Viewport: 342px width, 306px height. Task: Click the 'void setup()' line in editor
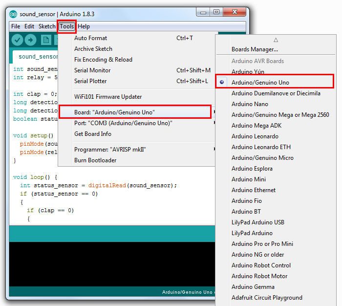click(33, 135)
